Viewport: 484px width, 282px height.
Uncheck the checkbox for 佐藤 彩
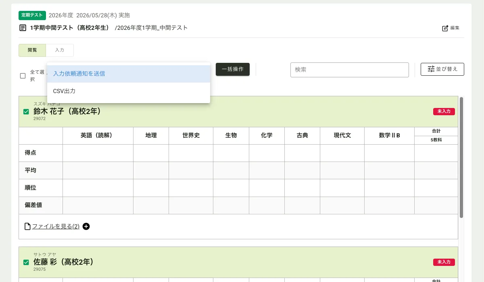click(26, 262)
